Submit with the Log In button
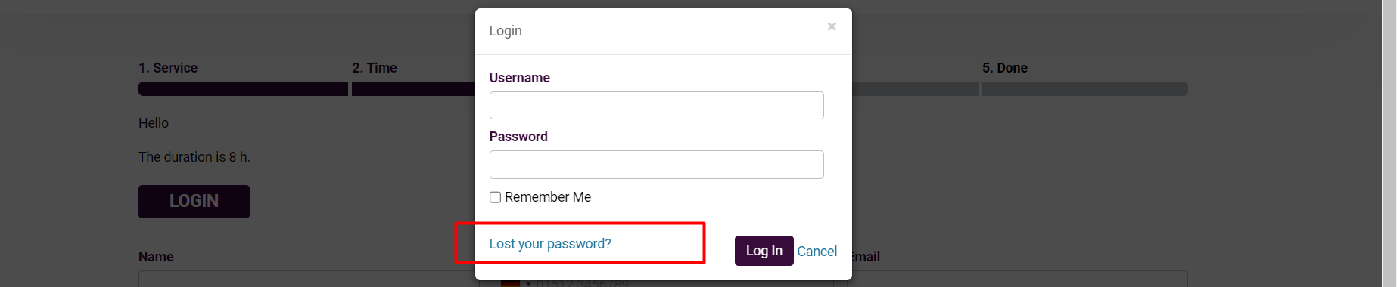This screenshot has width=1397, height=287. click(764, 251)
